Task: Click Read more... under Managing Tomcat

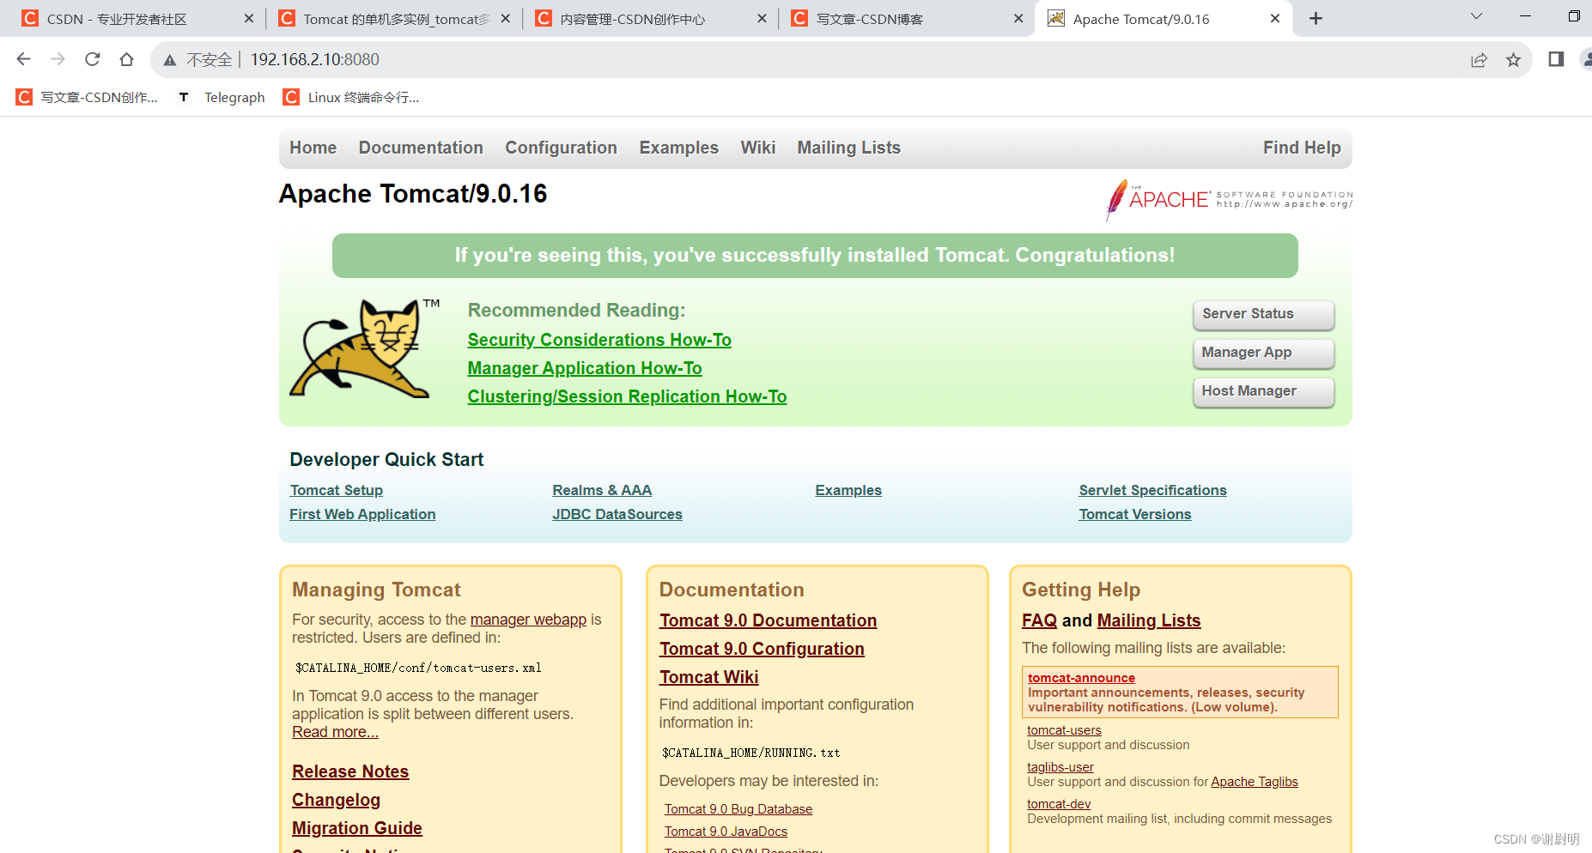Action: coord(335,732)
